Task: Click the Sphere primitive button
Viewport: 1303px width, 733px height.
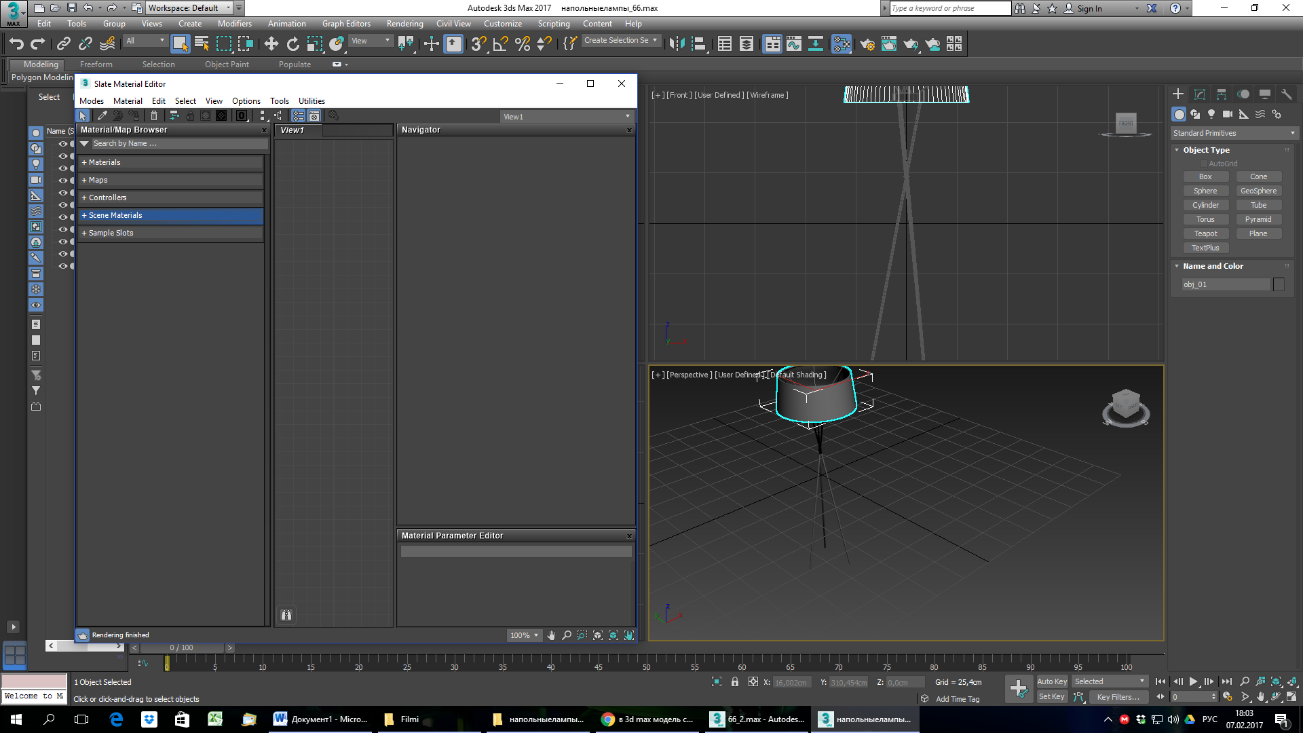Action: 1205,191
